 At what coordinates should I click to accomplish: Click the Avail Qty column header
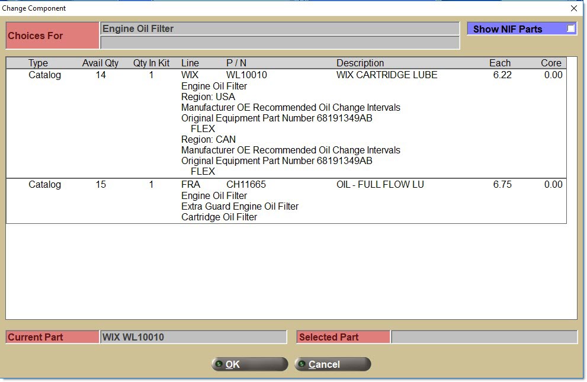(100, 63)
